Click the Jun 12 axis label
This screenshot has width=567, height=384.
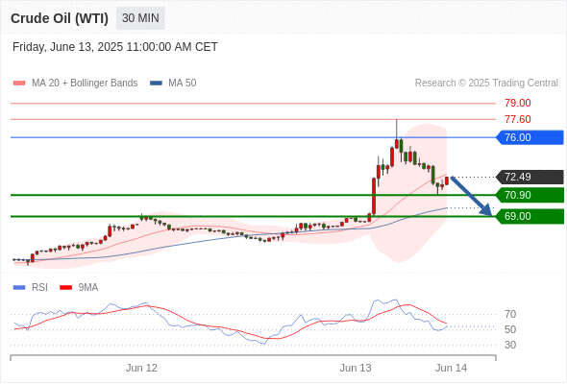point(141,368)
